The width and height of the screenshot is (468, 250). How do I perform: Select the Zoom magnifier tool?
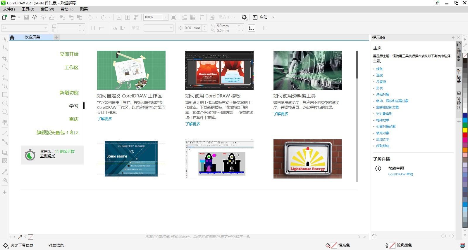(x=5, y=67)
